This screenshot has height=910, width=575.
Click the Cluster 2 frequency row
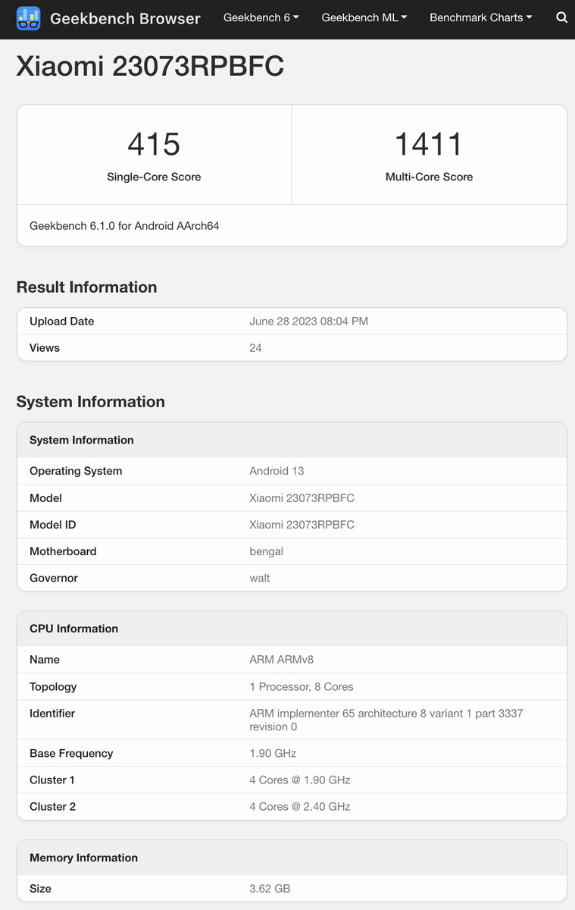point(292,806)
